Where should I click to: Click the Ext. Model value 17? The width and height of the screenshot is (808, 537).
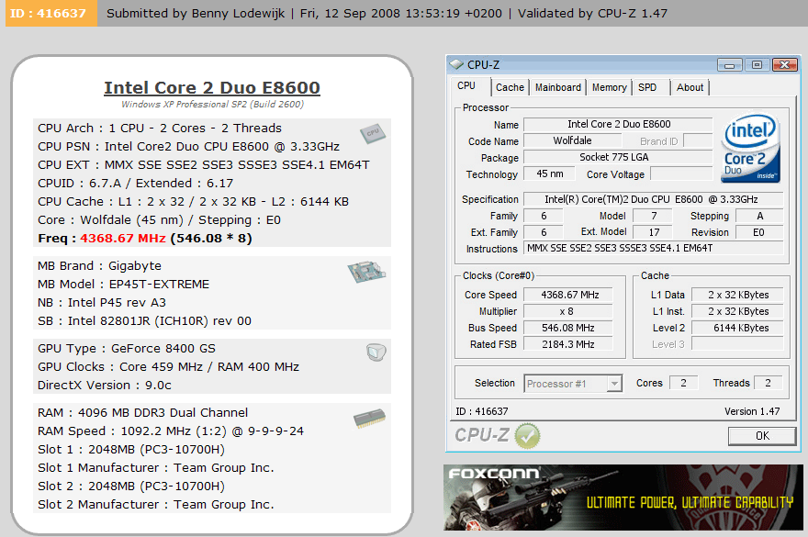pos(653,232)
